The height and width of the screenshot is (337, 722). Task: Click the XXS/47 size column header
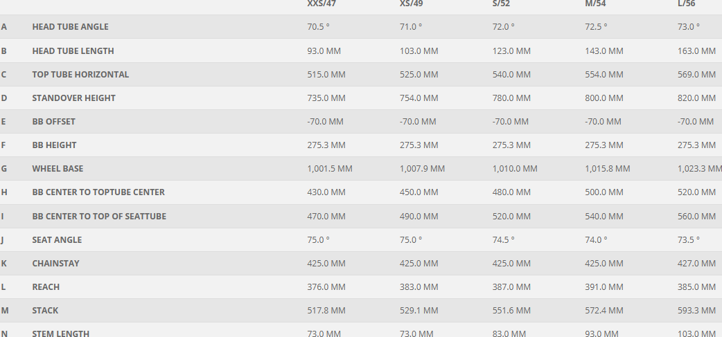pyautogui.click(x=322, y=4)
